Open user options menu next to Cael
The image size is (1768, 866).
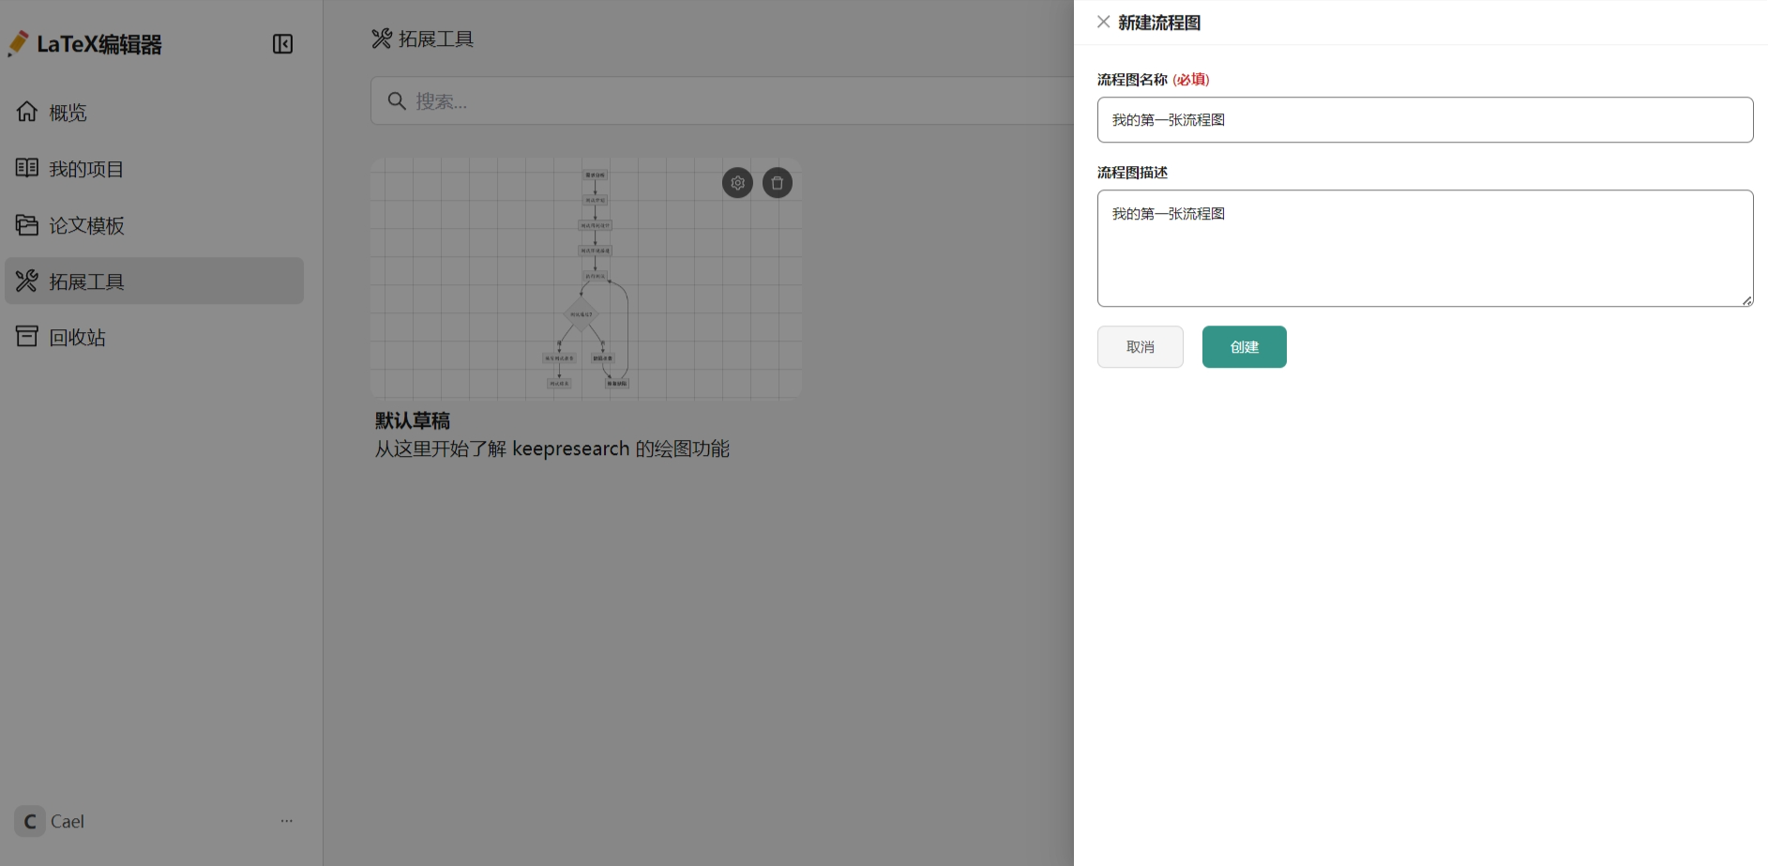[286, 821]
